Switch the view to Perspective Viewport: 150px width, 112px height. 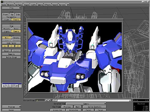tap(11, 17)
